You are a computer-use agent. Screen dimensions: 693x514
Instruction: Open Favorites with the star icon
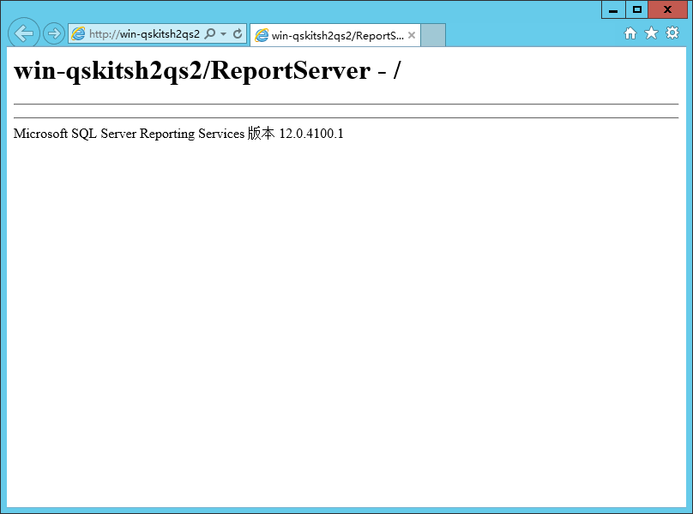[x=651, y=33]
